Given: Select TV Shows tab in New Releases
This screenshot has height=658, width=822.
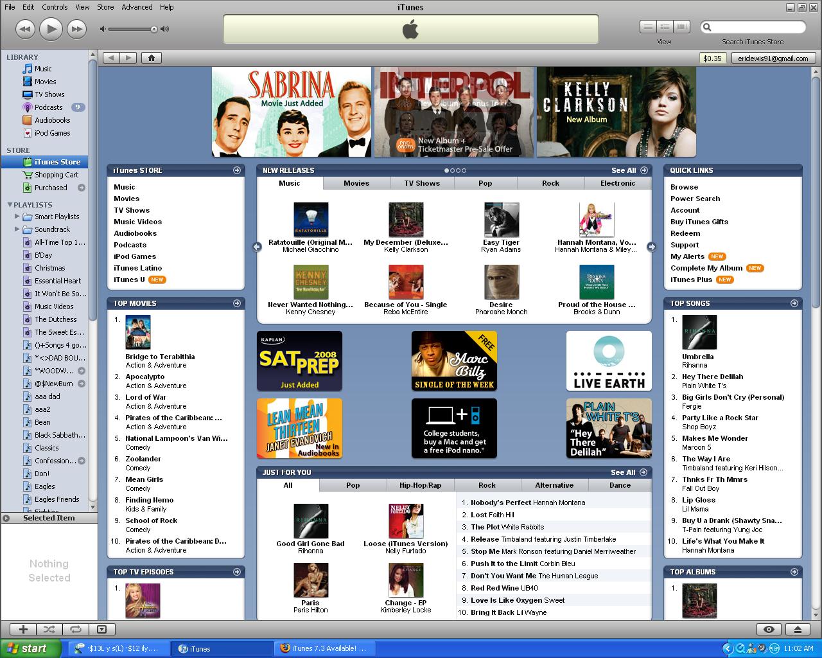Looking at the screenshot, I should (x=422, y=183).
